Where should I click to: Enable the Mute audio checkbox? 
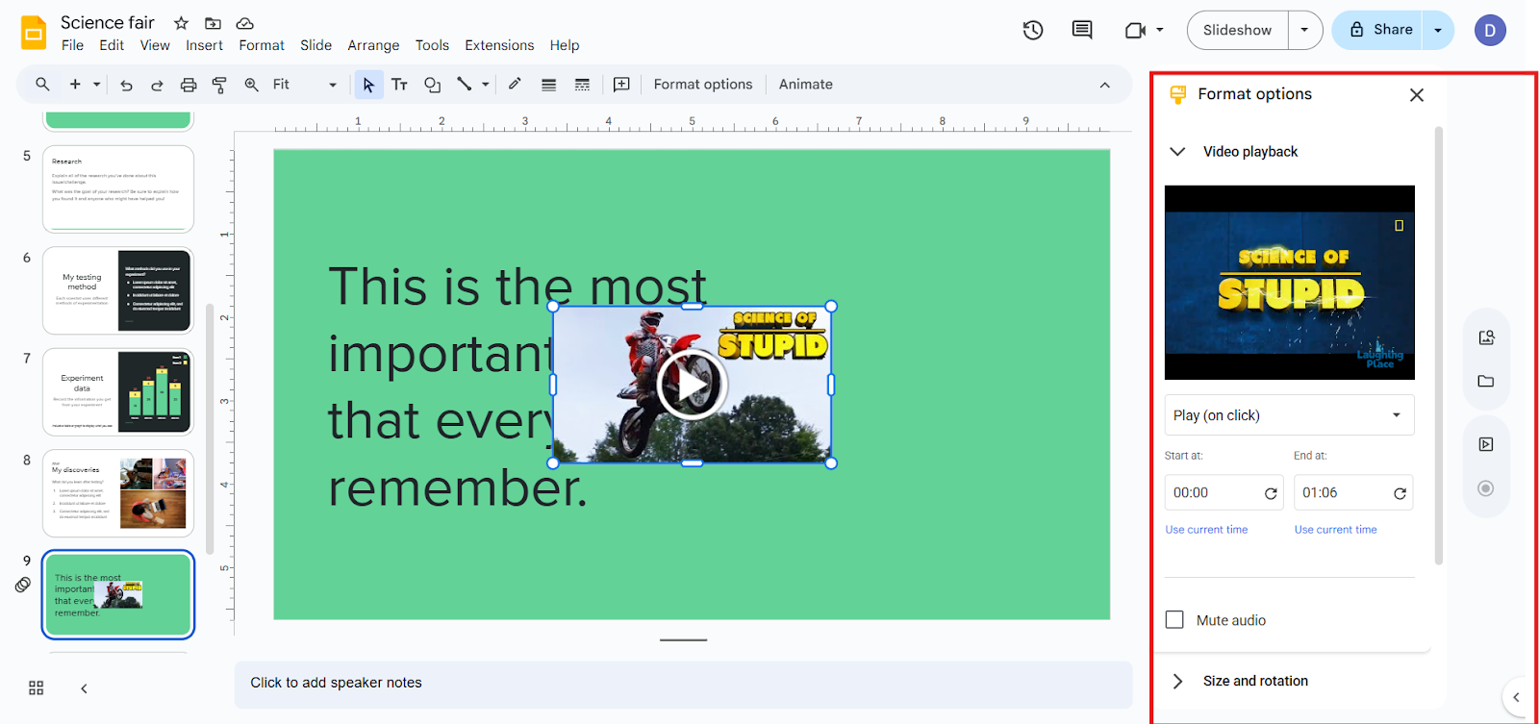tap(1174, 620)
